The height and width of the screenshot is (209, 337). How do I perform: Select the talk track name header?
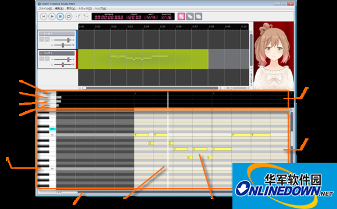[x=57, y=34]
